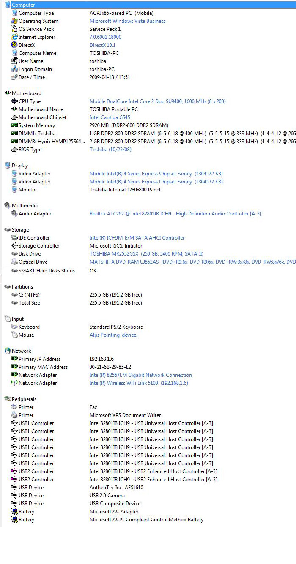Select the DIMM3: Hynix row label
This screenshot has height=564, width=296.
(52, 142)
